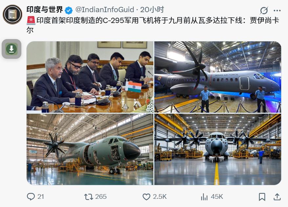The width and height of the screenshot is (288, 207).
Task: Open the Indian Air Force aircraft photo
Action: pos(218,77)
